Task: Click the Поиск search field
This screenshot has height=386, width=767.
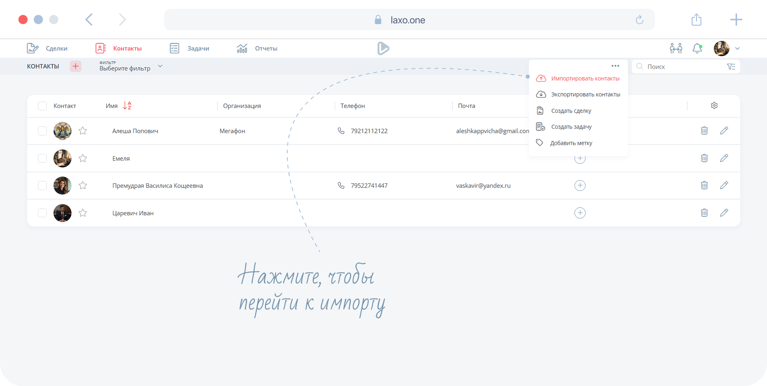Action: (683, 67)
